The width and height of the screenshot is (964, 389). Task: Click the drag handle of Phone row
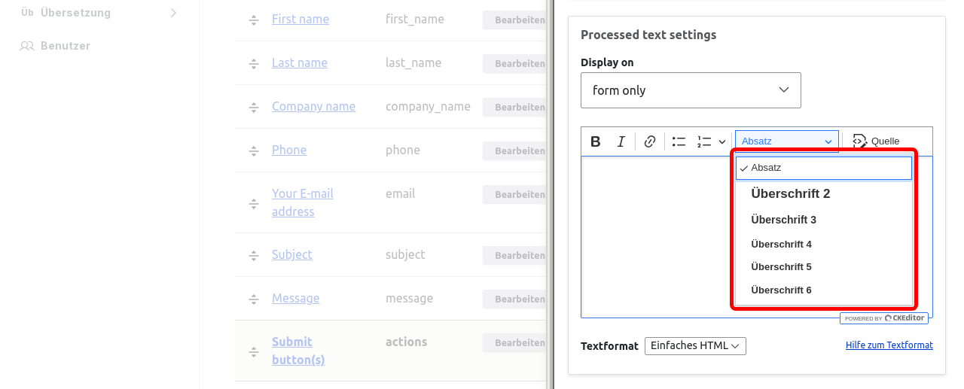pyautogui.click(x=254, y=151)
